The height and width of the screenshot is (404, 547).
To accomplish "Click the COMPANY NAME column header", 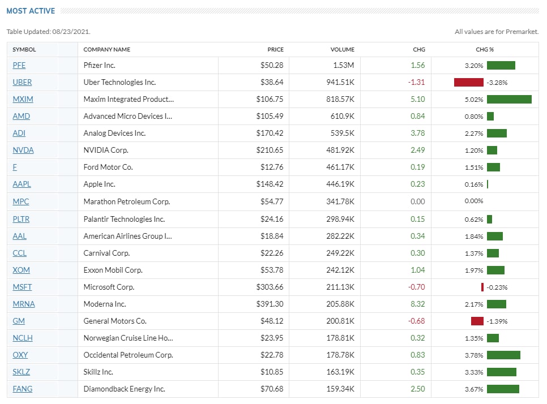I will 107,49.
